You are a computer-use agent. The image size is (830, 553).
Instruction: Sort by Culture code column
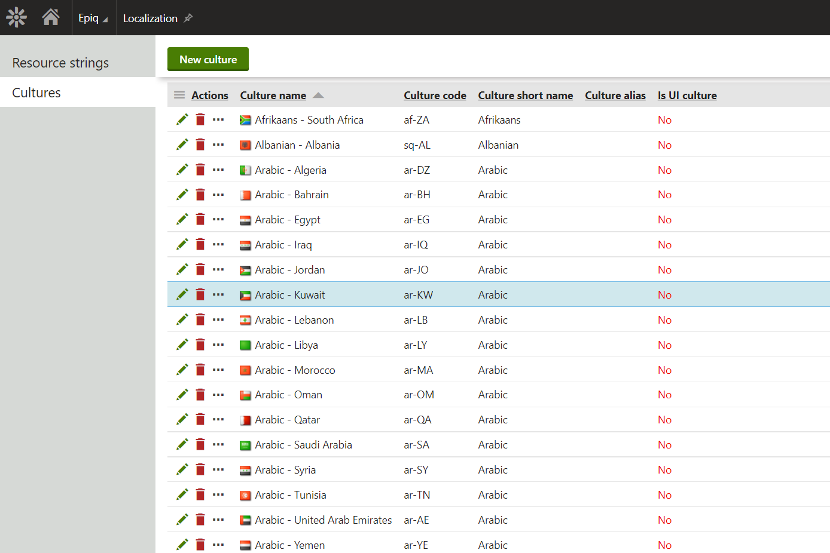click(x=435, y=96)
